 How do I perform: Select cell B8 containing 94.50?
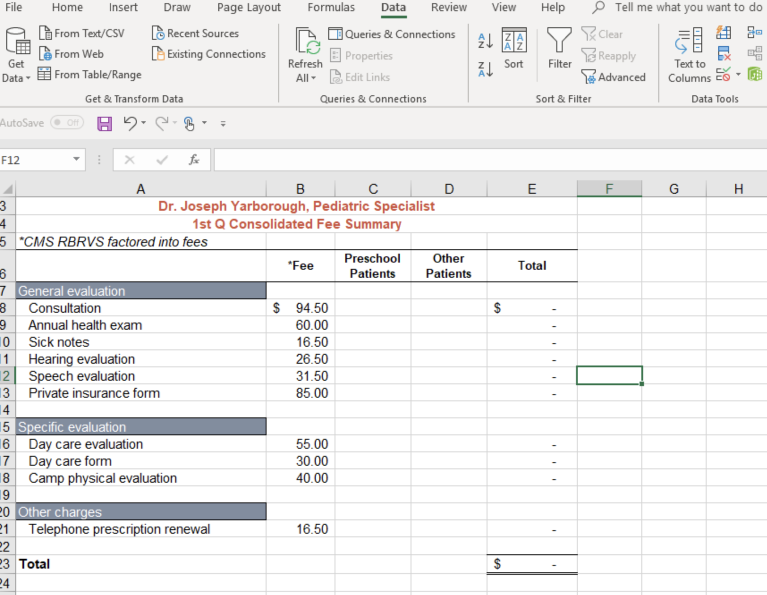300,308
